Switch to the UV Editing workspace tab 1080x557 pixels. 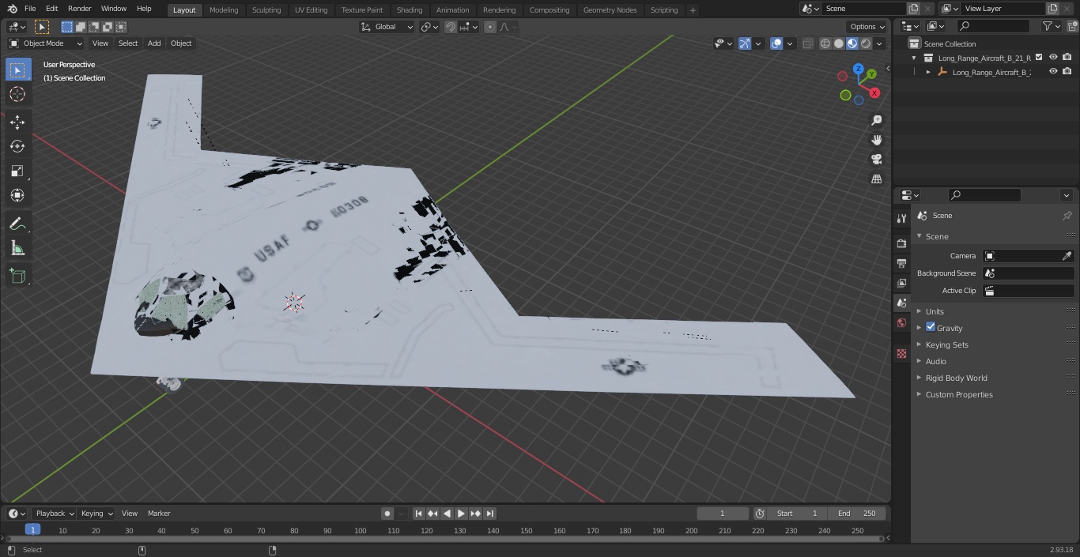311,10
